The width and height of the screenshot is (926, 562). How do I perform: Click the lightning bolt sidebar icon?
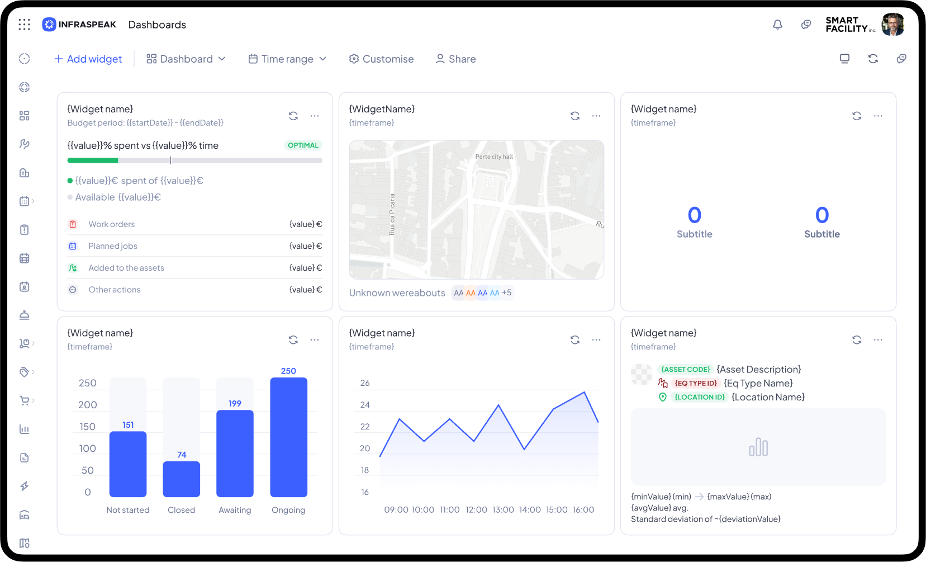[24, 486]
